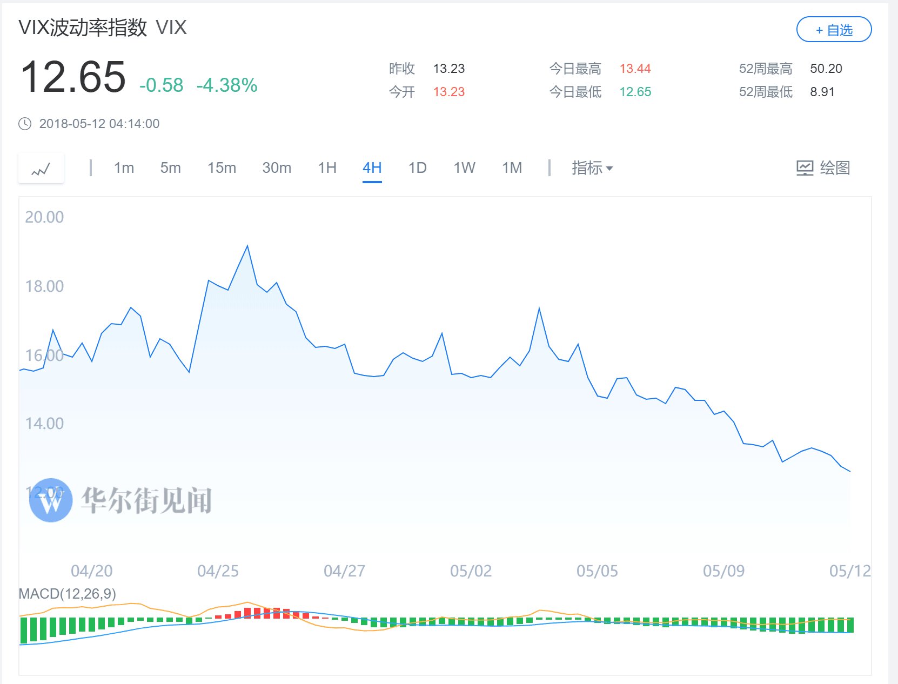This screenshot has width=898, height=684.
Task: Choose the 1H interval tab
Action: pos(327,168)
